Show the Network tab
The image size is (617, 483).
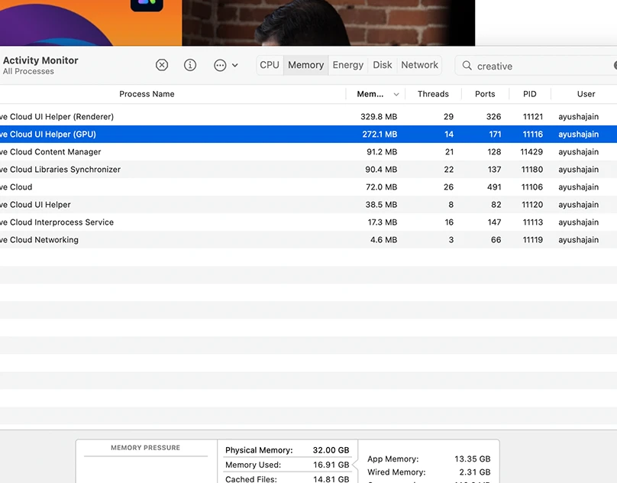point(419,66)
